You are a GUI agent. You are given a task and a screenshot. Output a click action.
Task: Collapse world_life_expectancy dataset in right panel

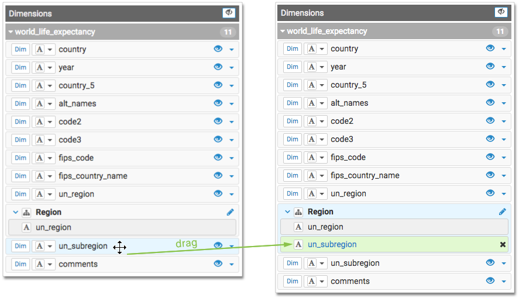point(283,31)
